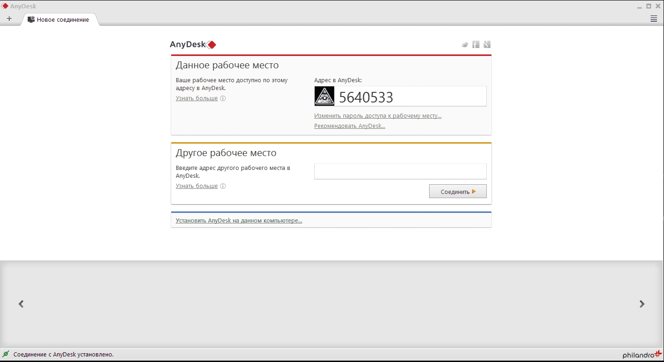Open the Facebook share icon
The image size is (664, 362).
tap(476, 44)
